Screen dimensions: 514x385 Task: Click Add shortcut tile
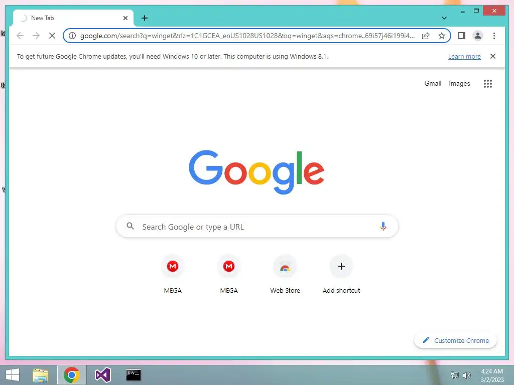pos(341,274)
